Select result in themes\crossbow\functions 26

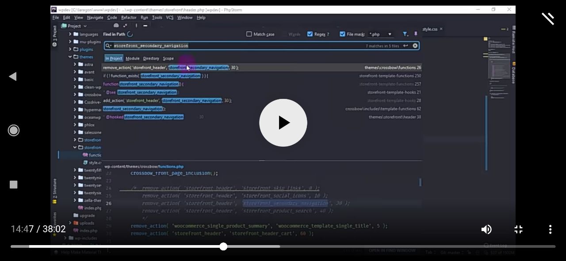(262, 68)
